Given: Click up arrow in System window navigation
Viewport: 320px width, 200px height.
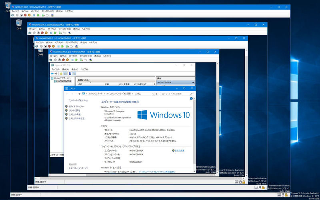Looking at the screenshot, I should point(79,94).
